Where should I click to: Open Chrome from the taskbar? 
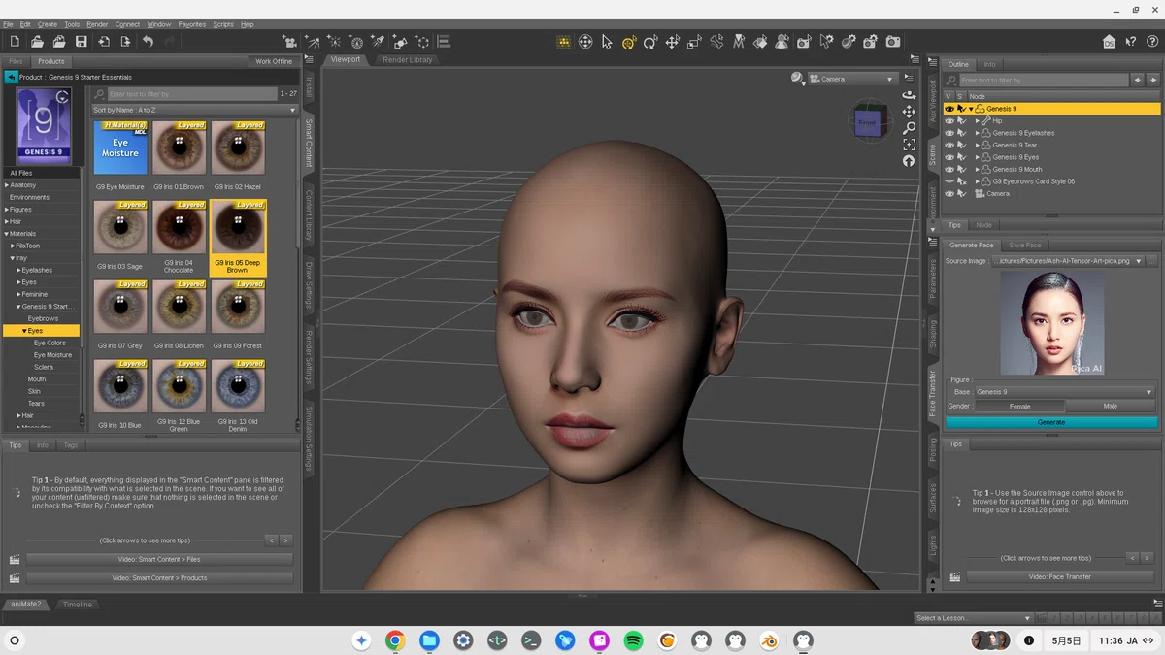395,640
